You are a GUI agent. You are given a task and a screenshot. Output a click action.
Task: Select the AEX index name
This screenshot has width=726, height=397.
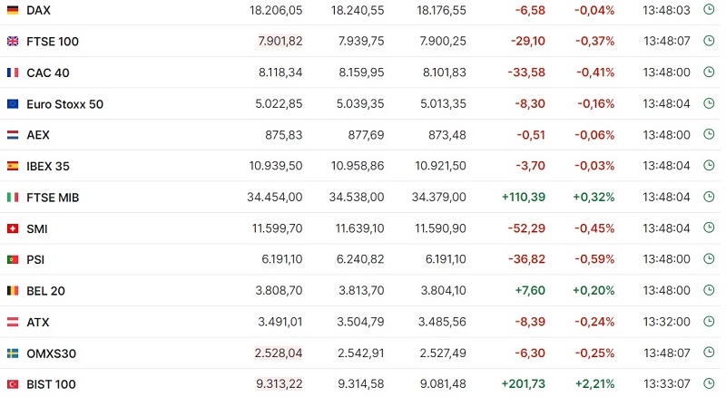[38, 135]
